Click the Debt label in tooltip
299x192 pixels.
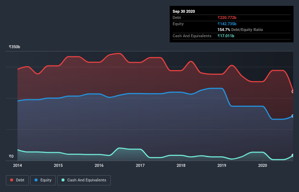point(177,18)
